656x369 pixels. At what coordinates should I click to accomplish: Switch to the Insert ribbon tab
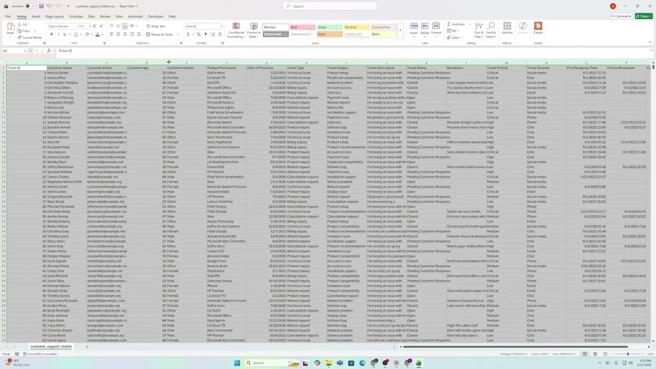pos(36,16)
